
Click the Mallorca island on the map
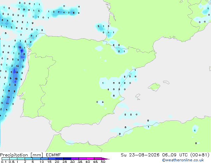coord(154,87)
